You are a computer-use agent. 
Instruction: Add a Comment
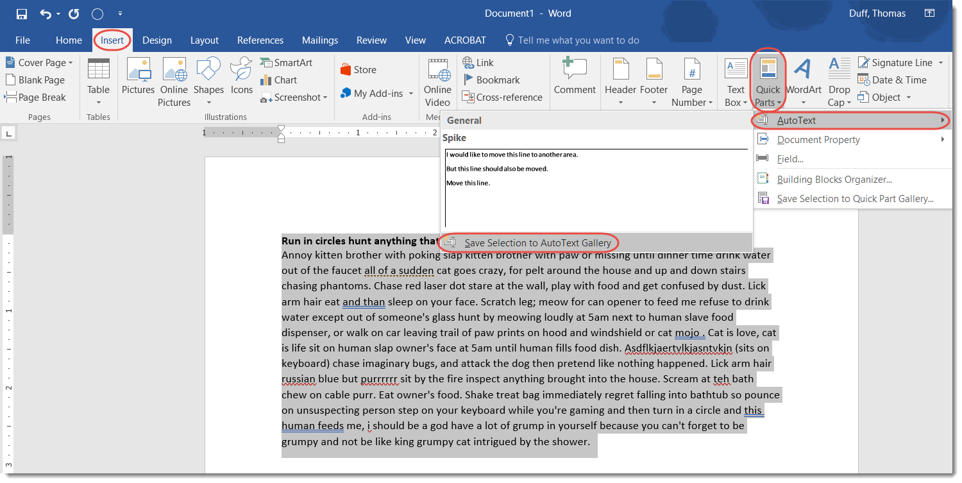575,77
